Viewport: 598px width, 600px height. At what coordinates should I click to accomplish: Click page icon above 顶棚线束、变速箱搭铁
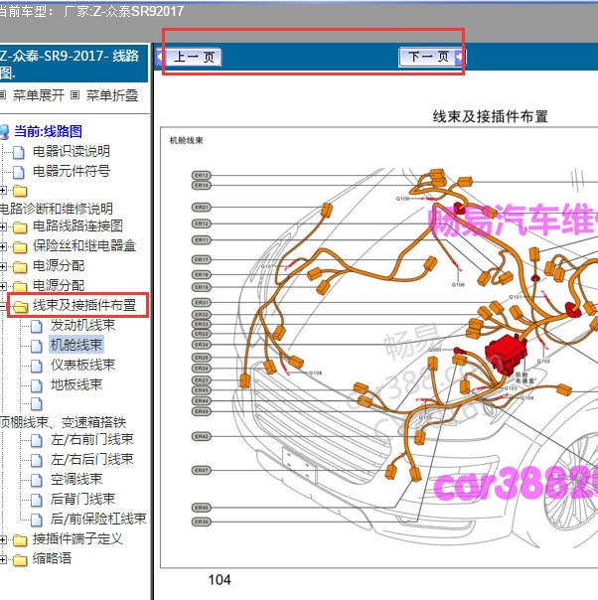(x=37, y=404)
